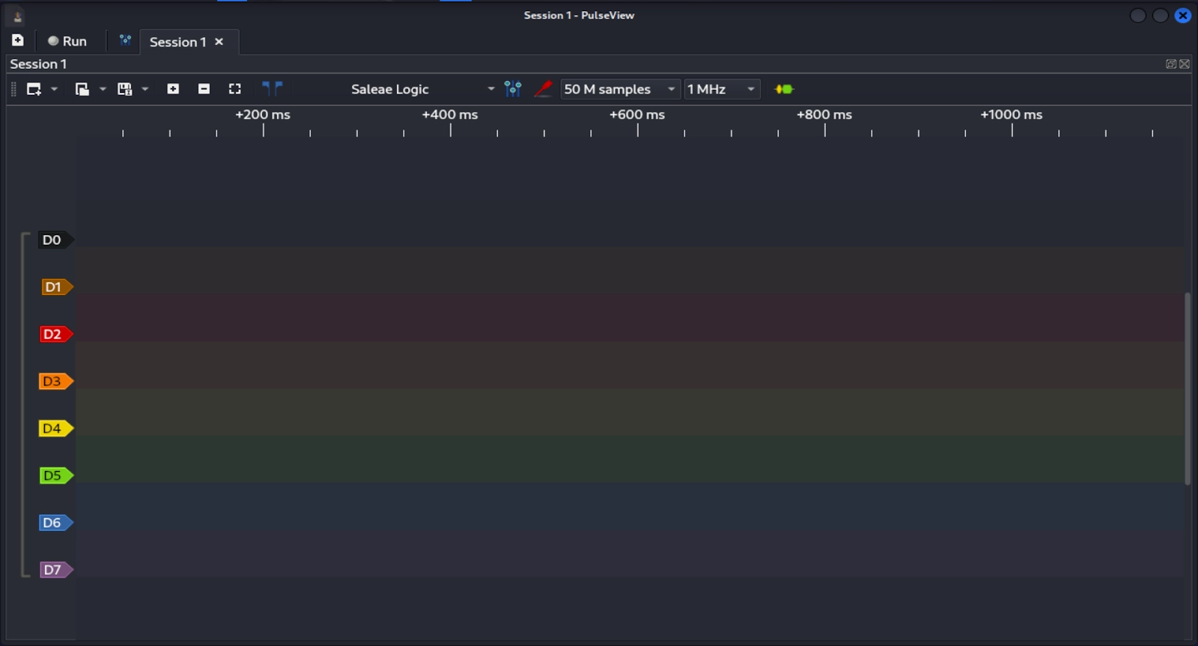Float the Session 1 dock panel

(x=1171, y=64)
